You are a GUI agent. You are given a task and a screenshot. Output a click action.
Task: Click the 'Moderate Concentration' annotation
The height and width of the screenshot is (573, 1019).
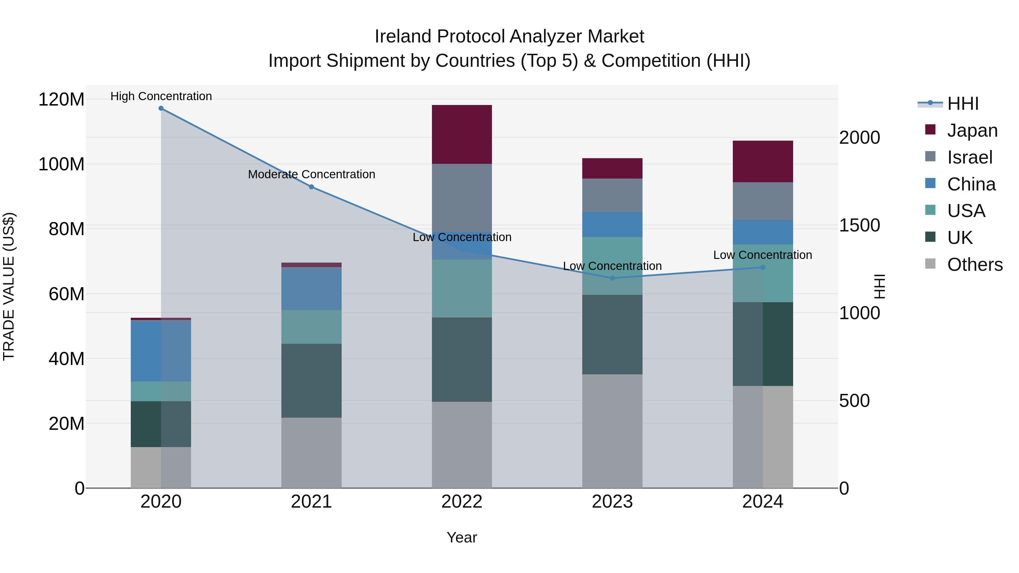coord(311,174)
